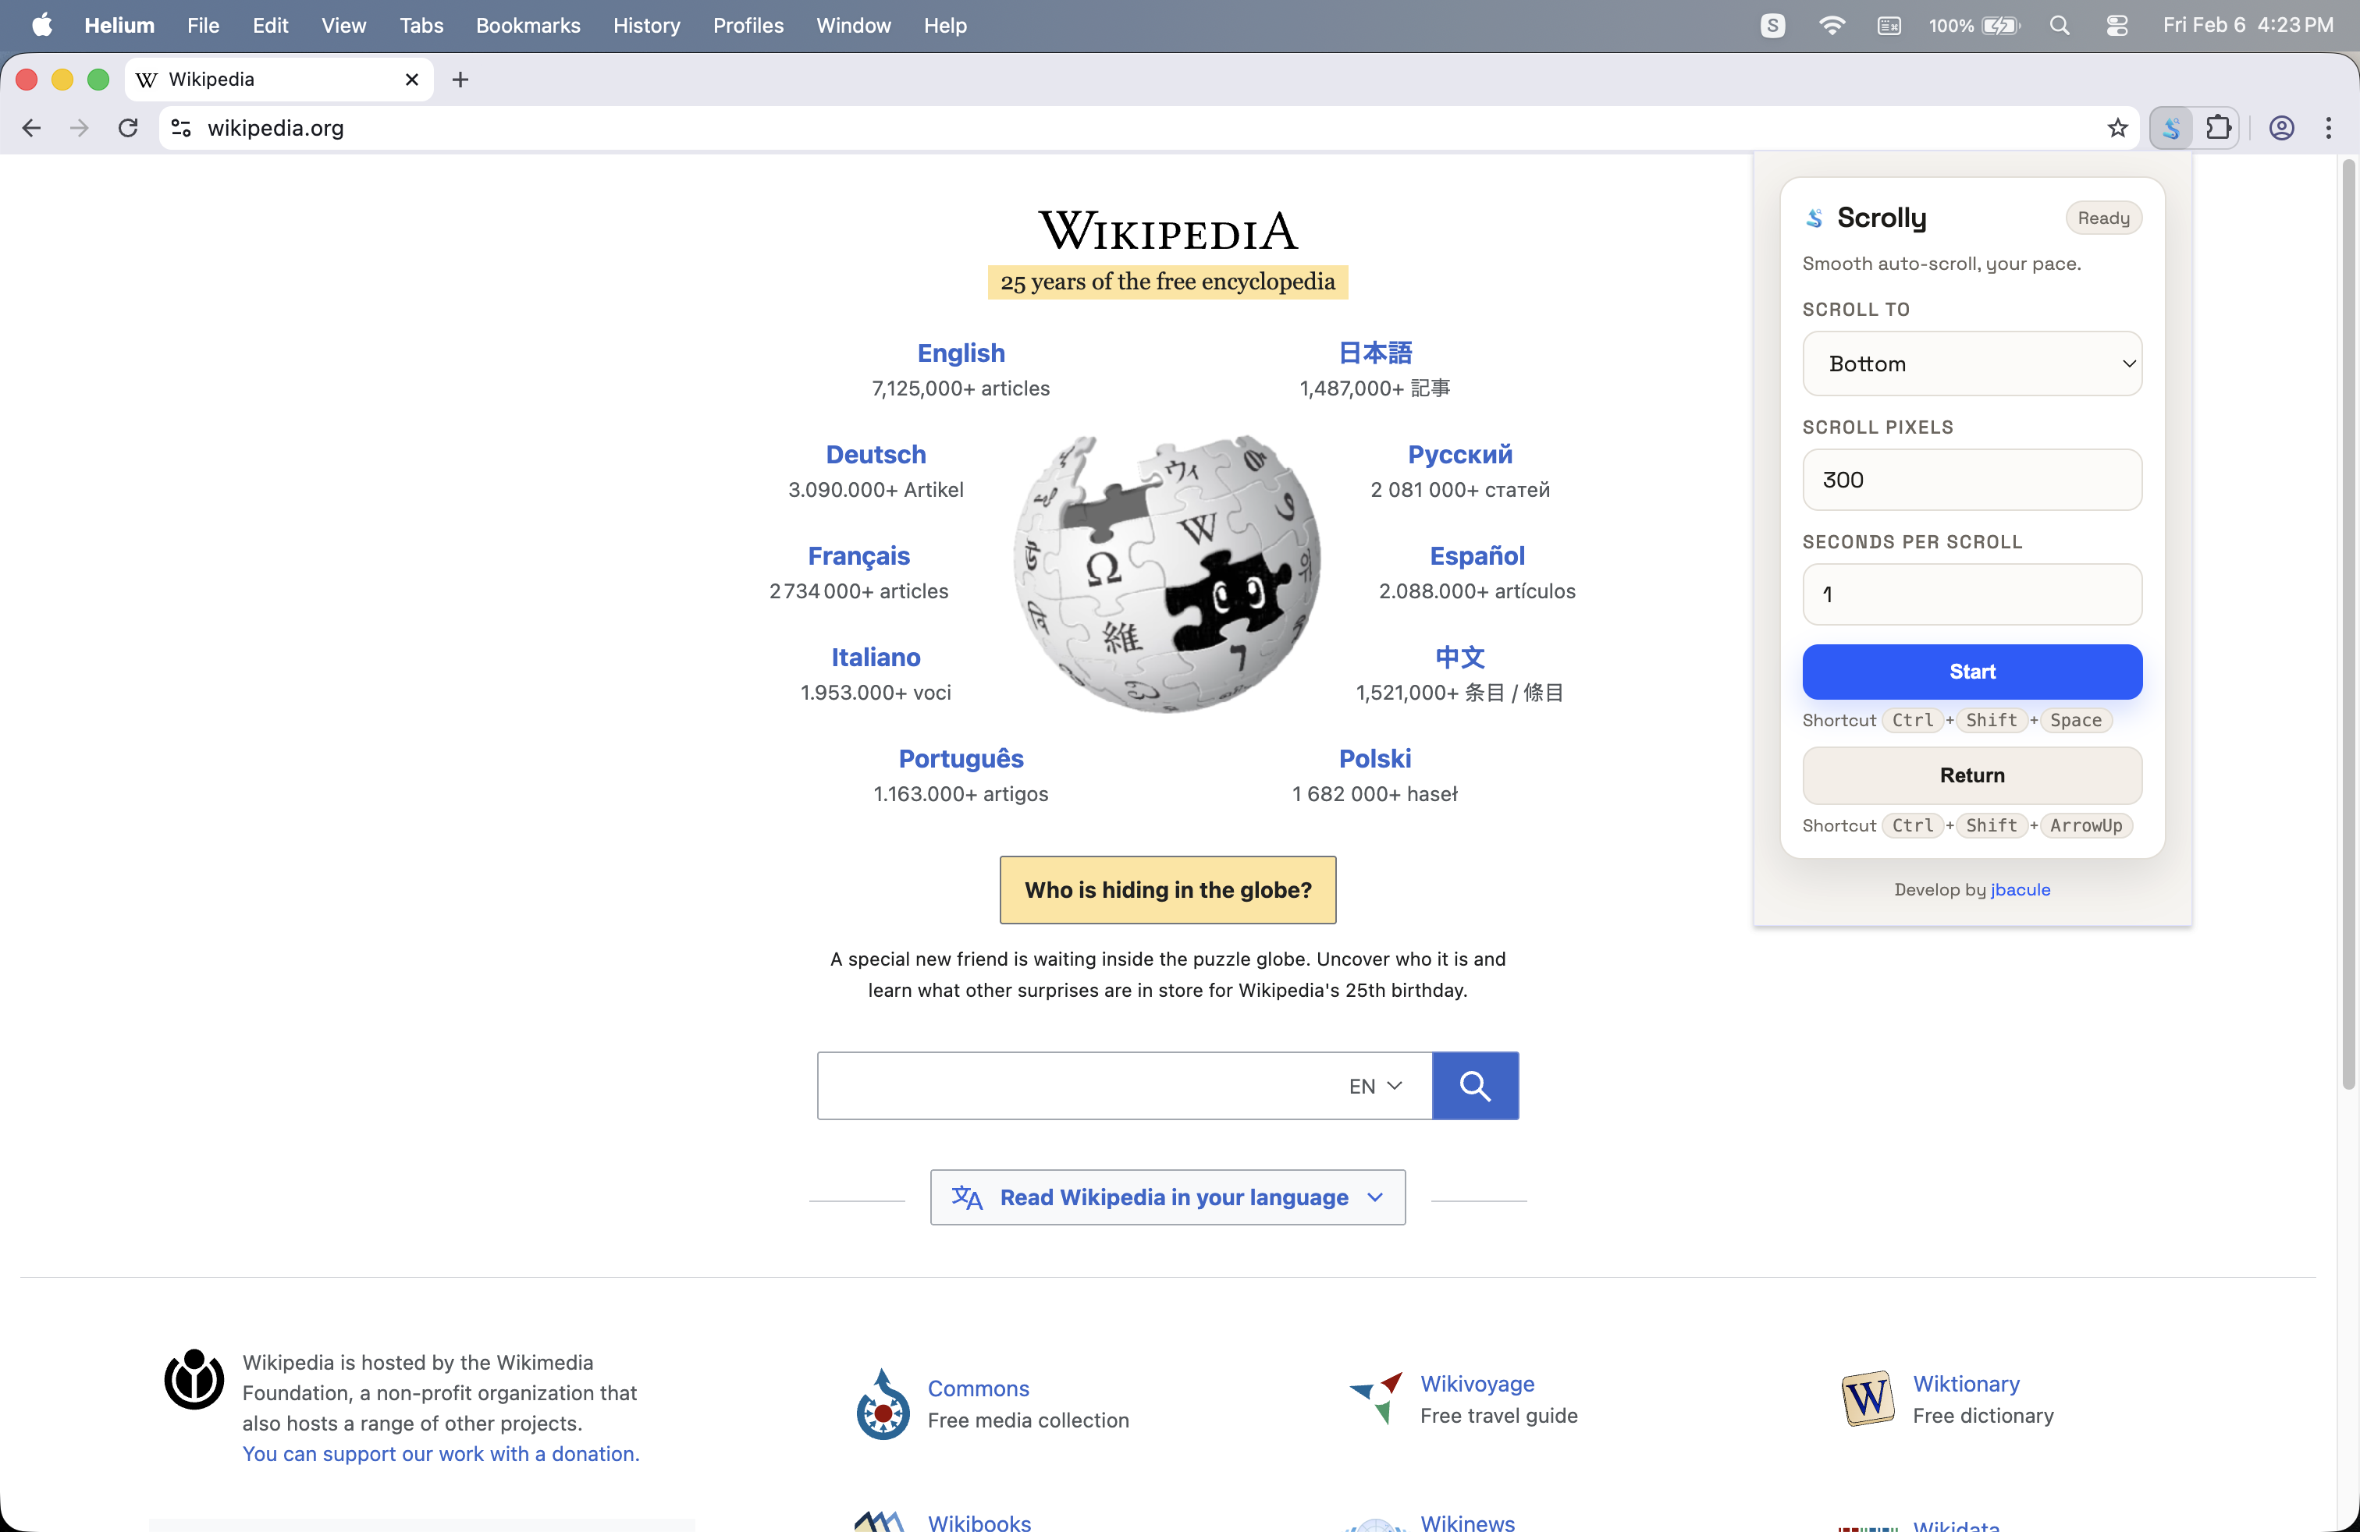This screenshot has width=2360, height=1532.
Task: Click the page vertical scrollbar
Action: 2347,624
